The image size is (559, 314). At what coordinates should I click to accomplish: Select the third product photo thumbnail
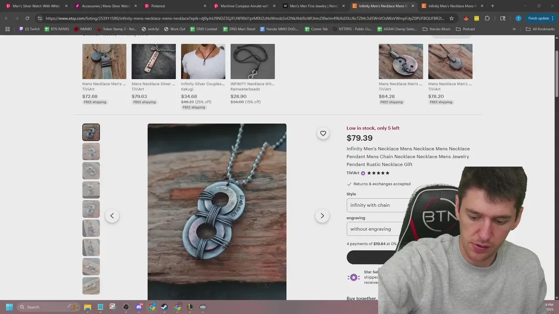coord(91,171)
